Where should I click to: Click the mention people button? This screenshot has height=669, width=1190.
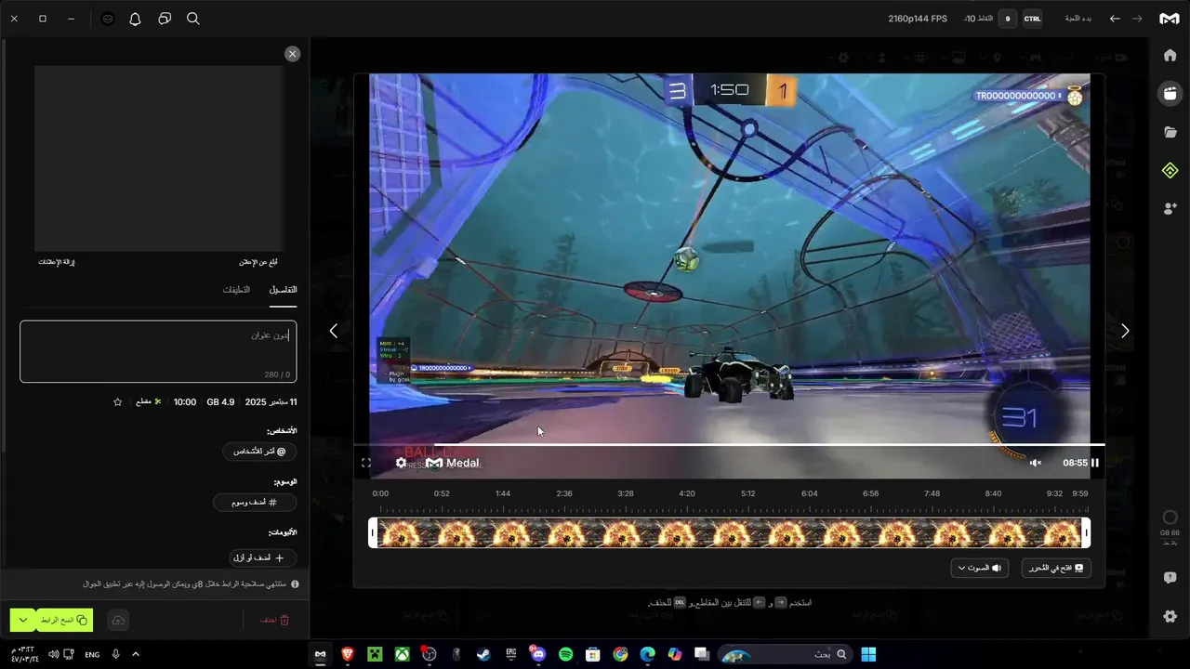click(x=259, y=451)
